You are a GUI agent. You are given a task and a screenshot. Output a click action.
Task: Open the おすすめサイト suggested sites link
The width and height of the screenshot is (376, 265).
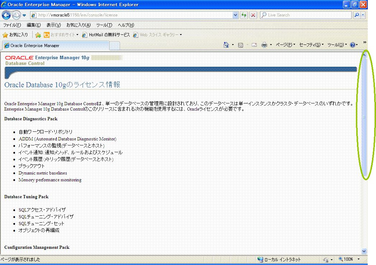[61, 35]
